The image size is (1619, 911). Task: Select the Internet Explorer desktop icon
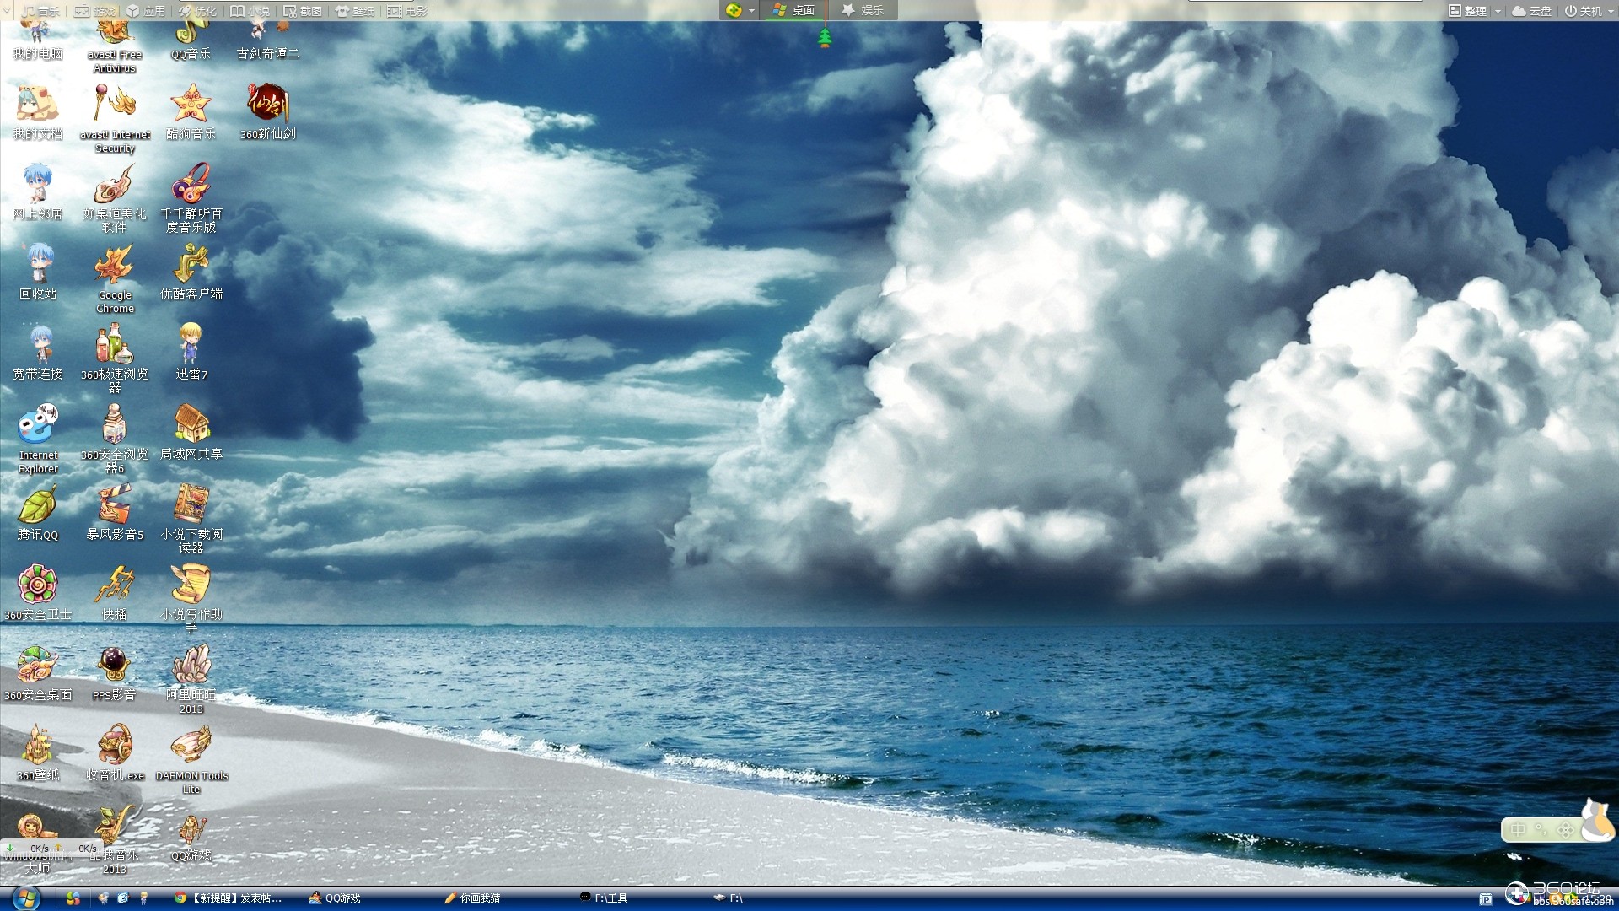point(38,439)
